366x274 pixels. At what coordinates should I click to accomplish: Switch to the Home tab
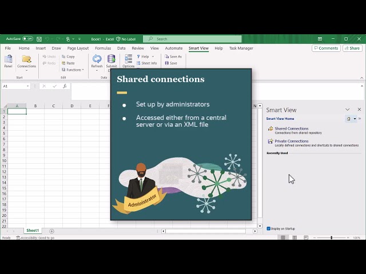(24, 48)
